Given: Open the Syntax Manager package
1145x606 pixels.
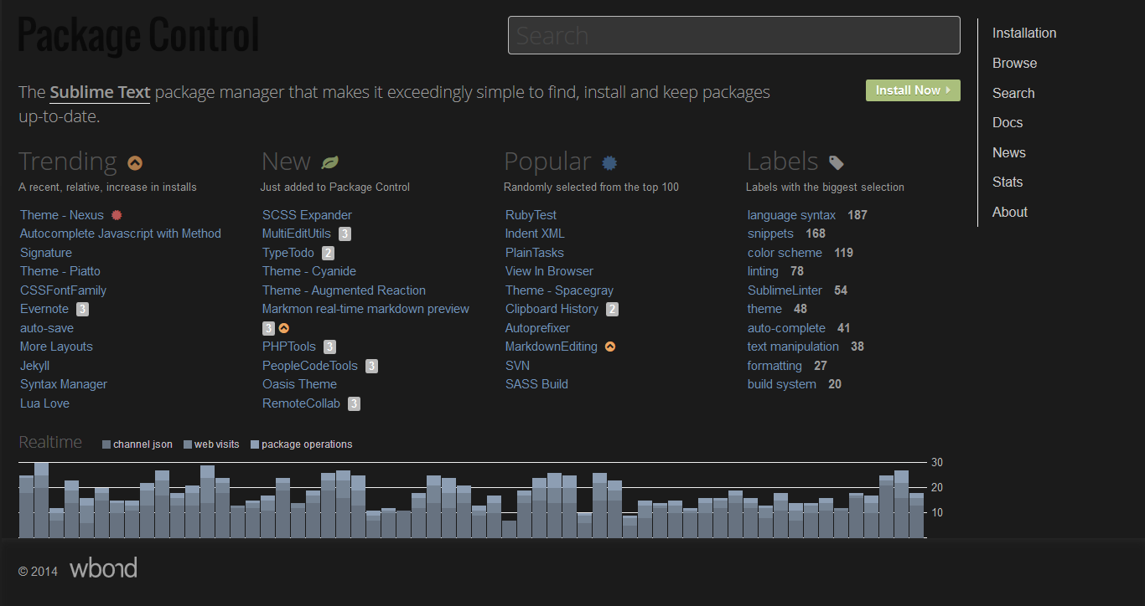Looking at the screenshot, I should click(x=64, y=384).
